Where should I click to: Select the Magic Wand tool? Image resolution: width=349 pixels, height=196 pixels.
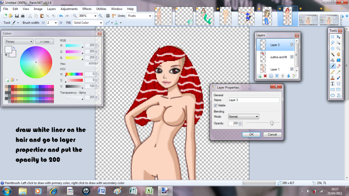333,54
